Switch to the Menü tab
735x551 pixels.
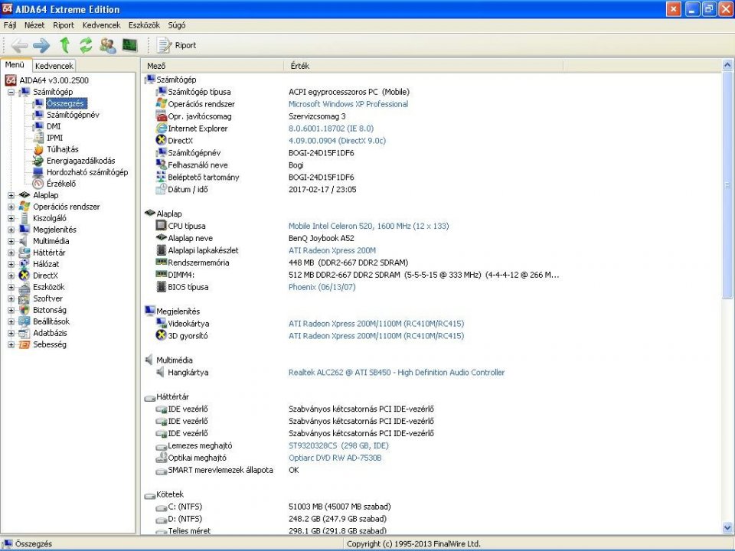pyautogui.click(x=15, y=65)
